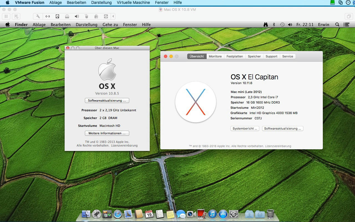Click the VMware snapshot toolbar icon

point(16,16)
